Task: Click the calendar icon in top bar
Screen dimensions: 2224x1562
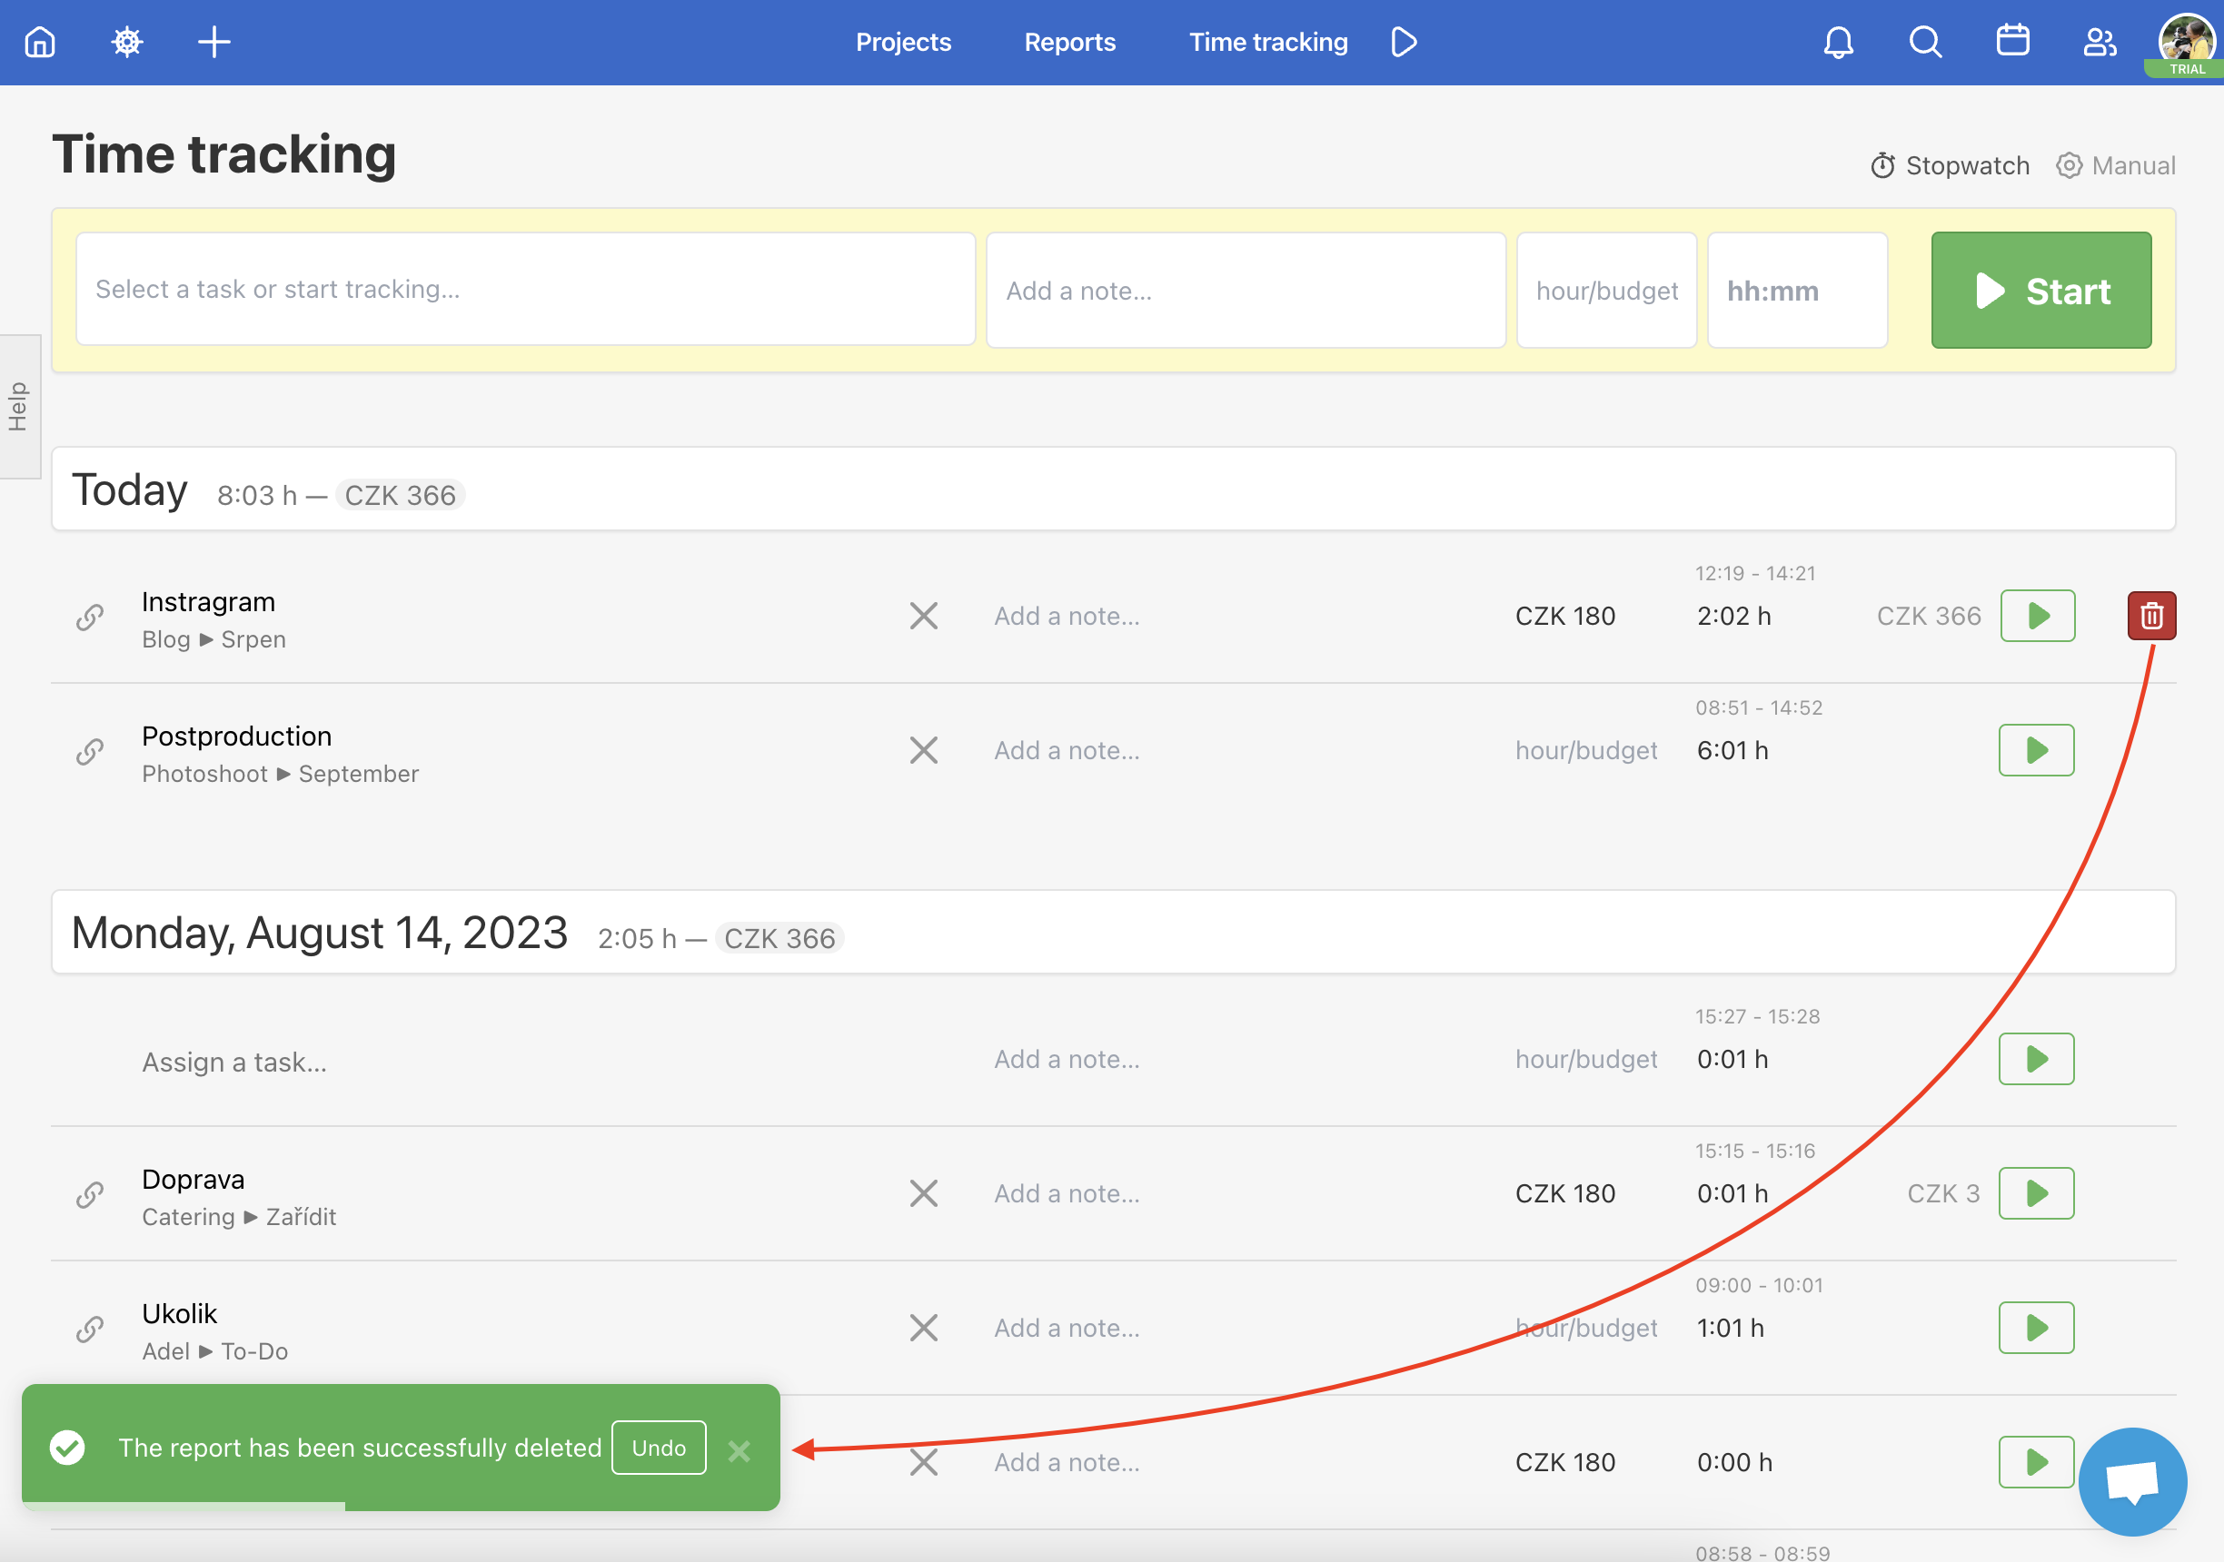Action: [x=2011, y=43]
